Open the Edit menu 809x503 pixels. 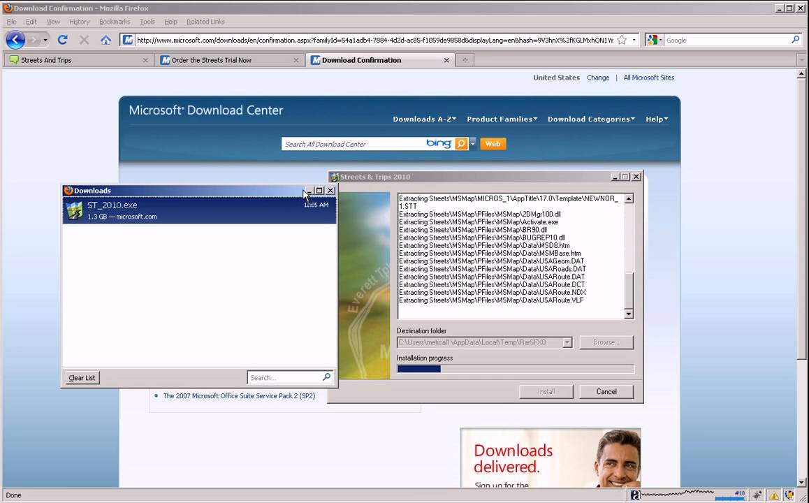(31, 22)
